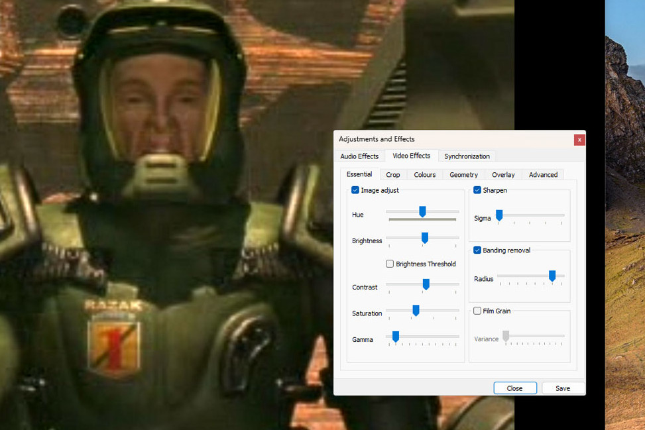This screenshot has width=645, height=430.
Task: Enable the Film Grain effect
Action: coord(476,310)
